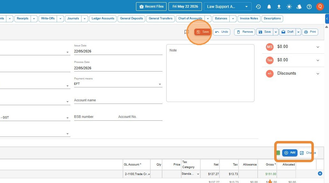Screen dimensions: 329x183
Task: Switch to the Journals tab
Action: click(x=73, y=18)
